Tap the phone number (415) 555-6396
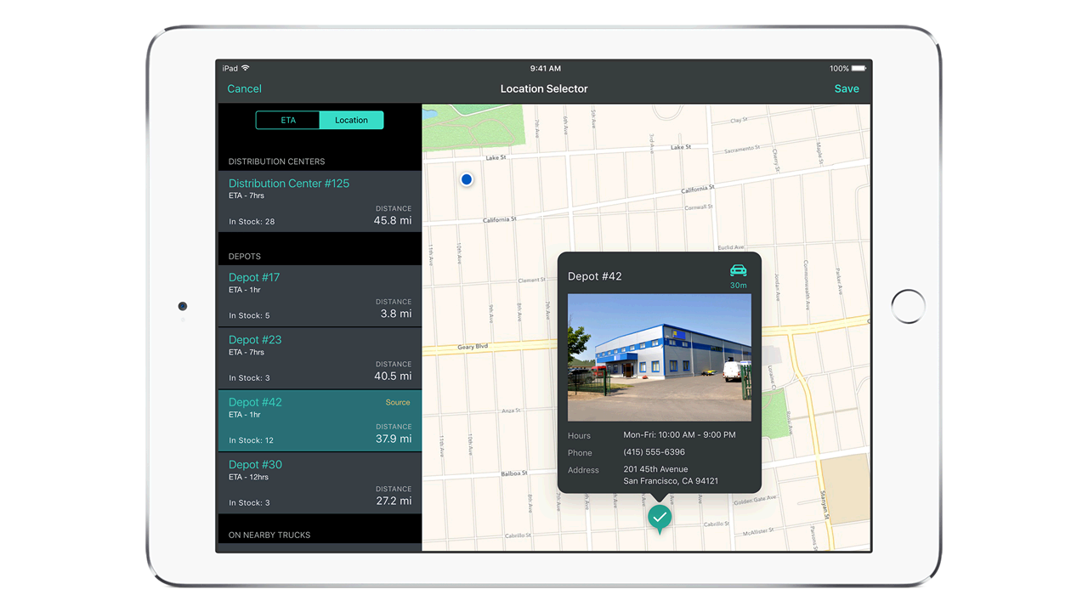This screenshot has width=1088, height=612. (654, 452)
